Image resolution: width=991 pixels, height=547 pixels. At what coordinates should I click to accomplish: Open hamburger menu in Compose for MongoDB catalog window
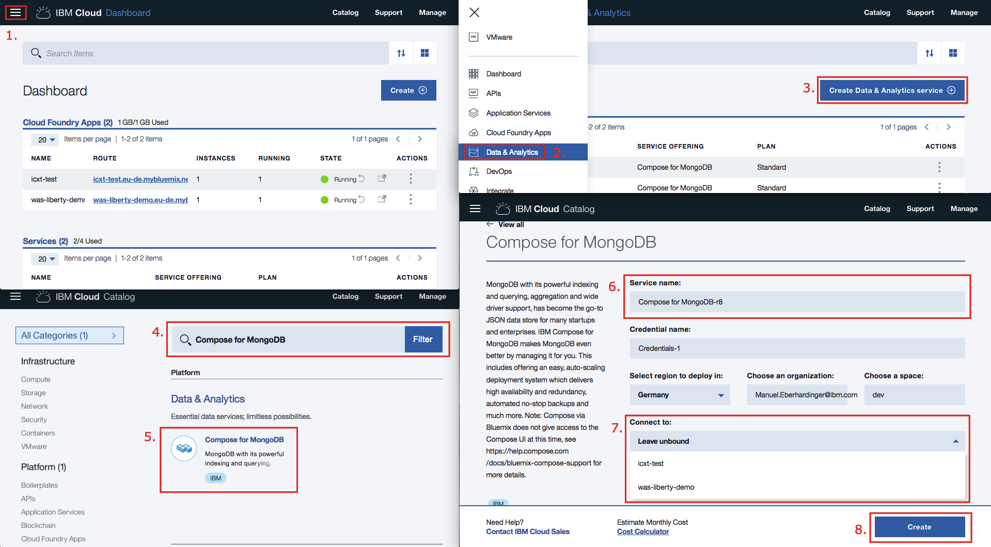(475, 208)
